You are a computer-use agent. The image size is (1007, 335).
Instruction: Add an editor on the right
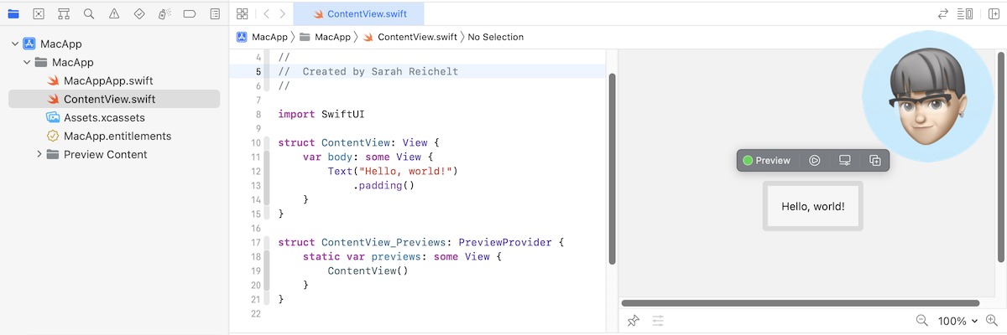pyautogui.click(x=994, y=14)
